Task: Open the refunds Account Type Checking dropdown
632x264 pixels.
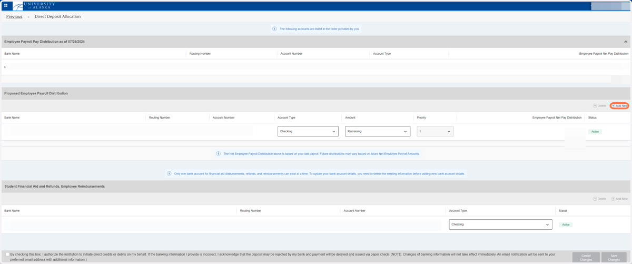Action: (500, 224)
